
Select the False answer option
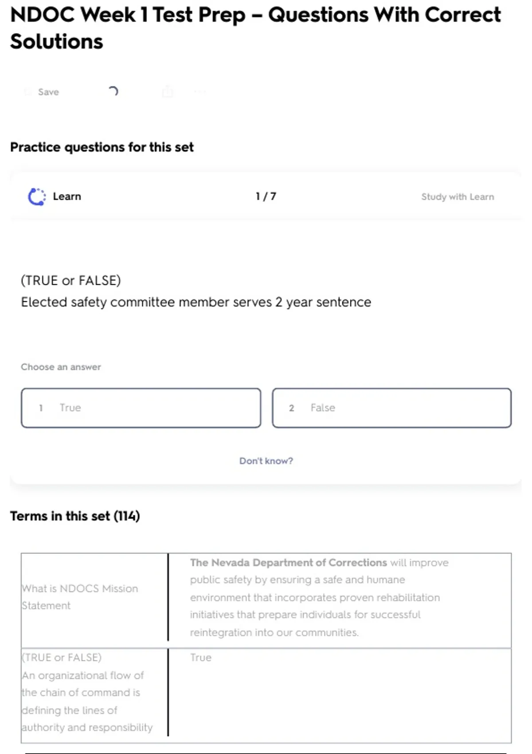[x=391, y=408]
